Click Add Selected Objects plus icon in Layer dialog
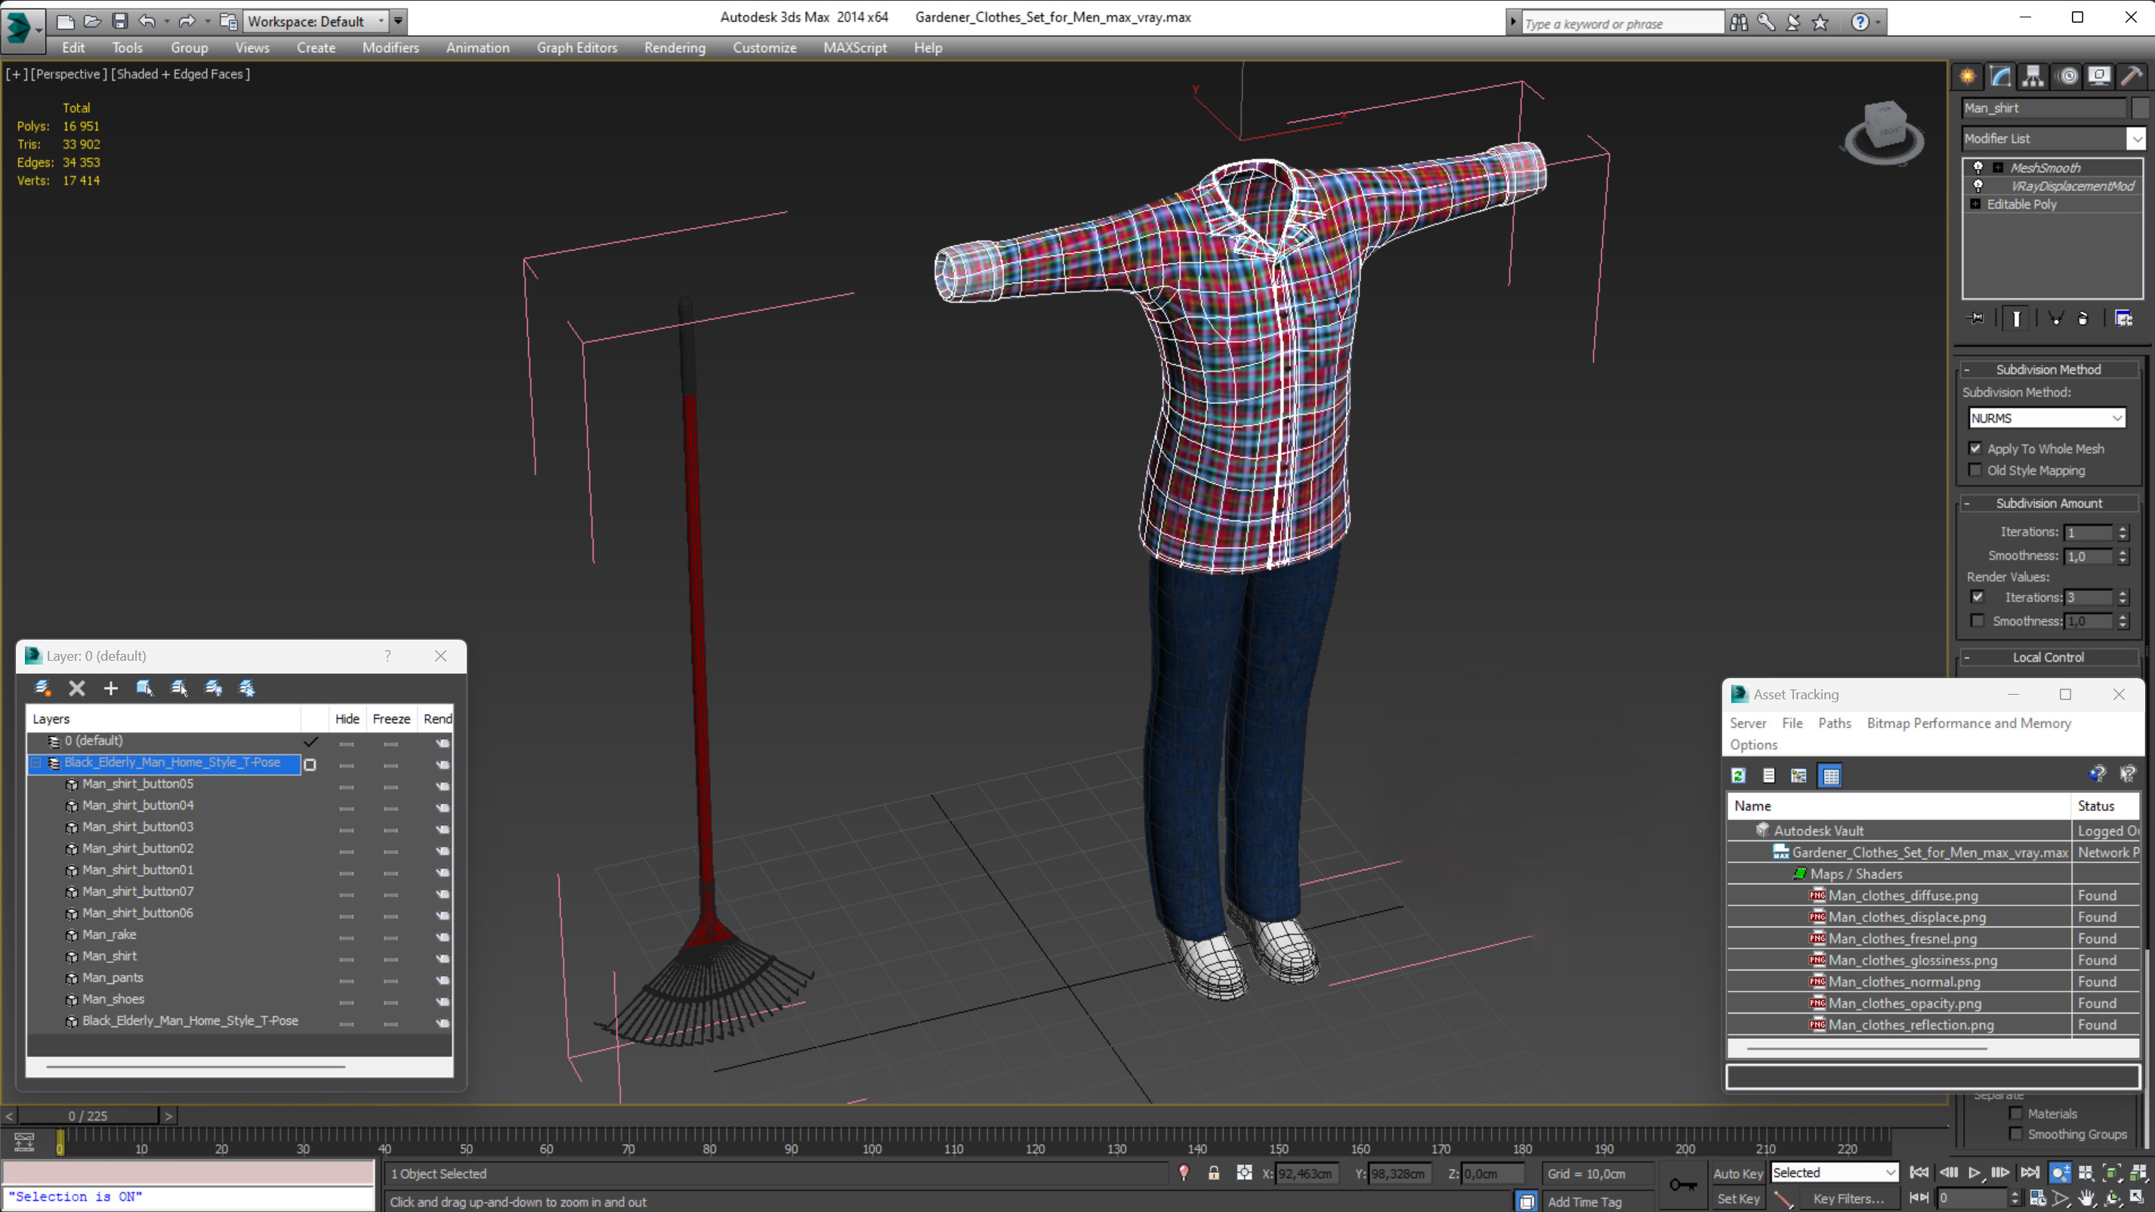The height and width of the screenshot is (1212, 2155). [110, 687]
